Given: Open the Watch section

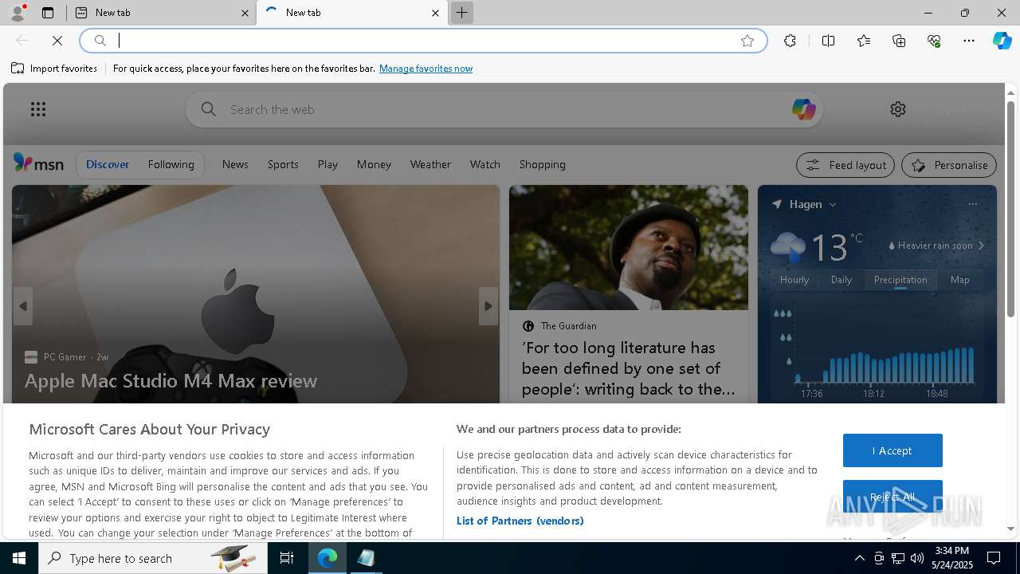Looking at the screenshot, I should [484, 164].
